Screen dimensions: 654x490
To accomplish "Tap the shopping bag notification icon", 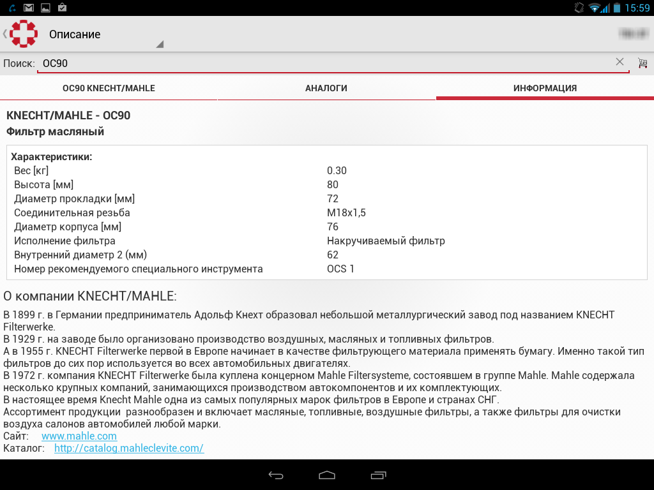I will tap(62, 8).
